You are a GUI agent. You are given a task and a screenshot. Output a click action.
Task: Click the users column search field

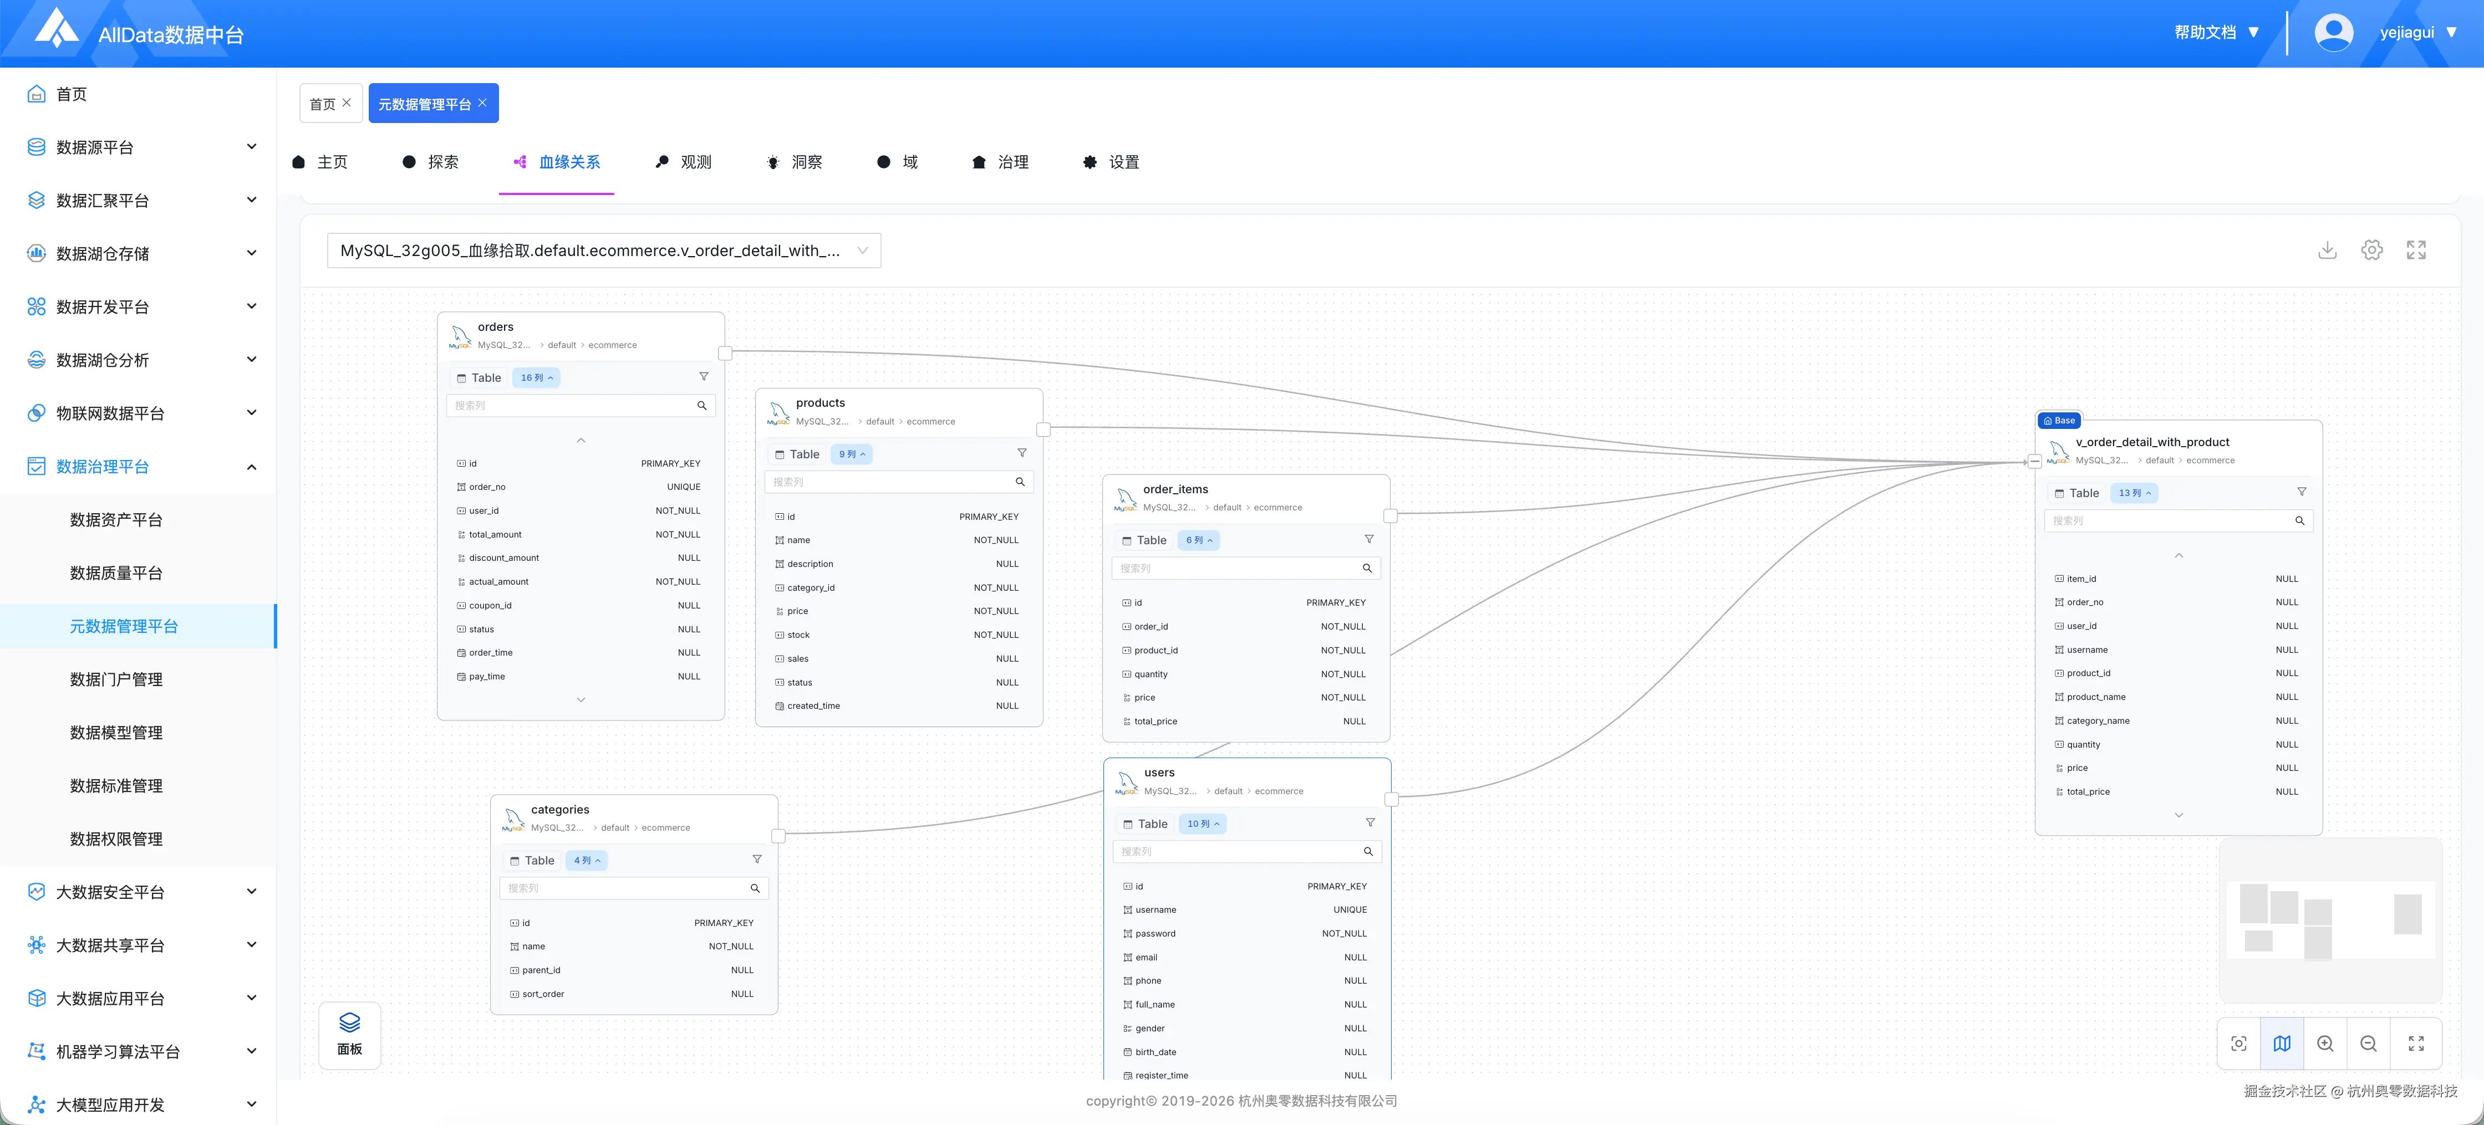[x=1247, y=851]
